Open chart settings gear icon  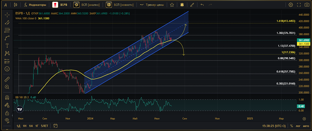click(x=291, y=5)
